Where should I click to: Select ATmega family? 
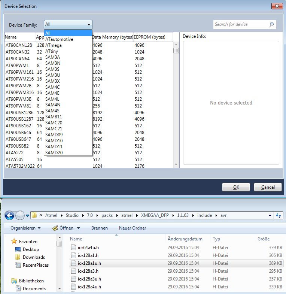68,45
